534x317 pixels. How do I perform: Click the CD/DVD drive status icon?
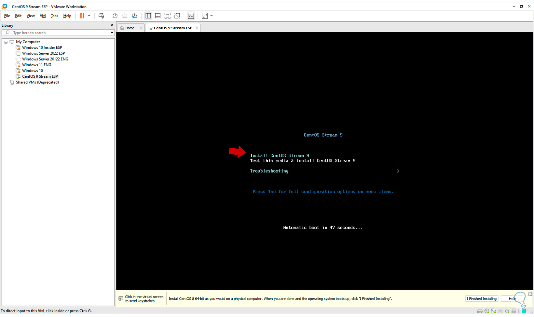486,311
